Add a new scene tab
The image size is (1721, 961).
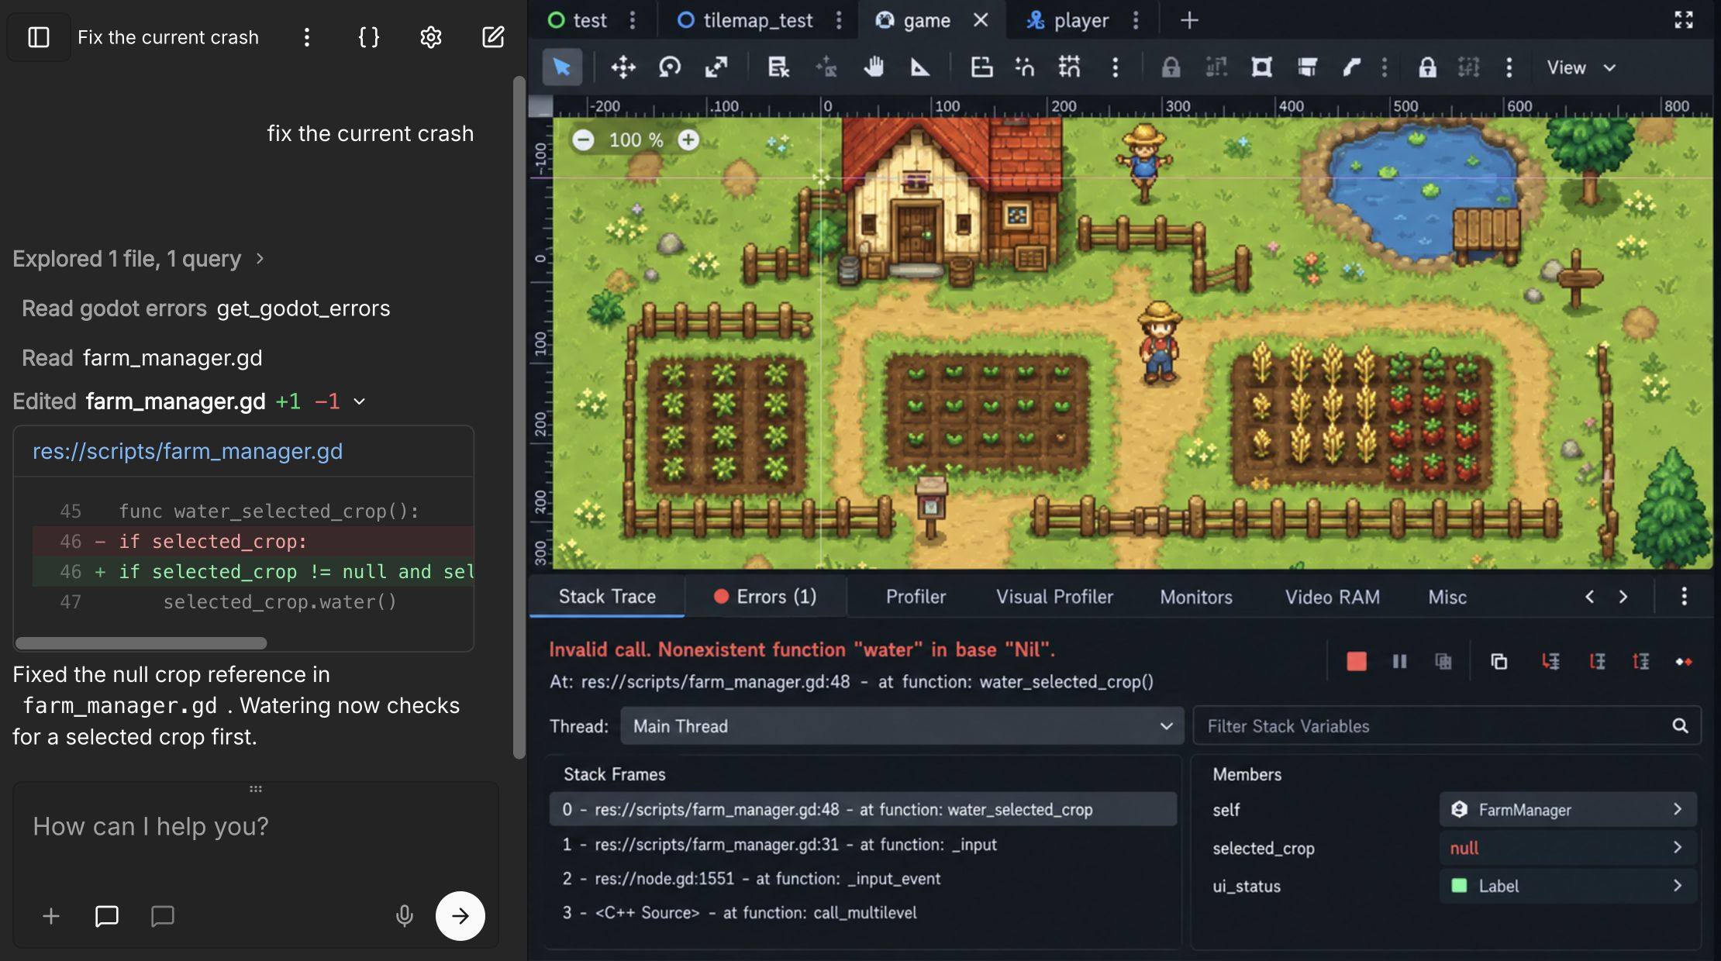[x=1189, y=20]
